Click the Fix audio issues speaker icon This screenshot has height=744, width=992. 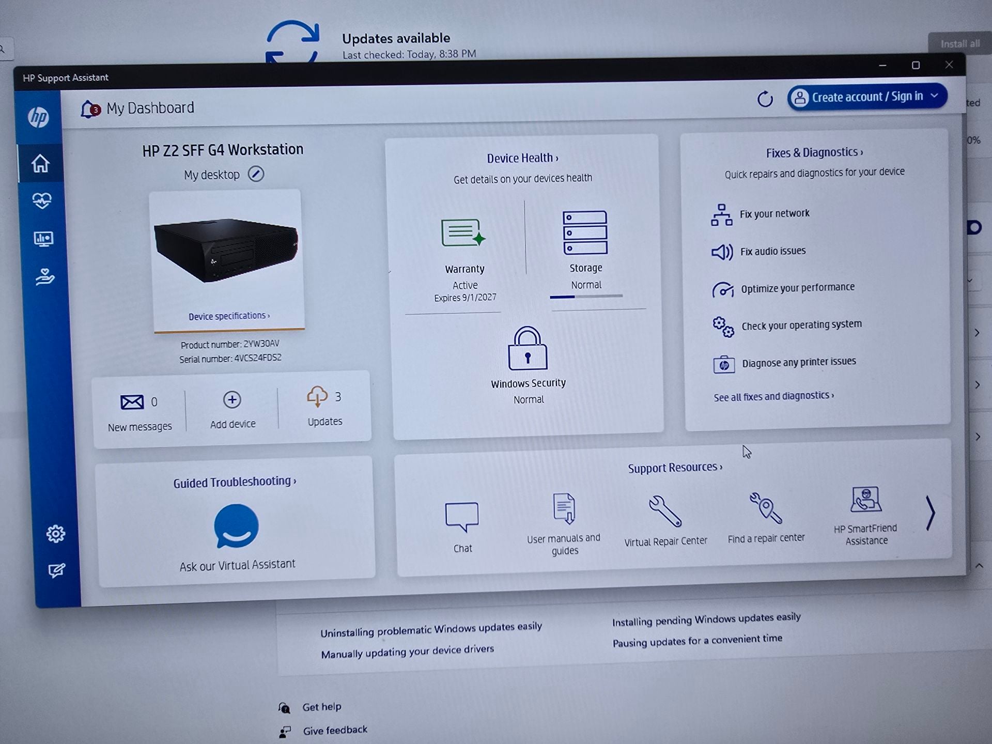click(722, 252)
